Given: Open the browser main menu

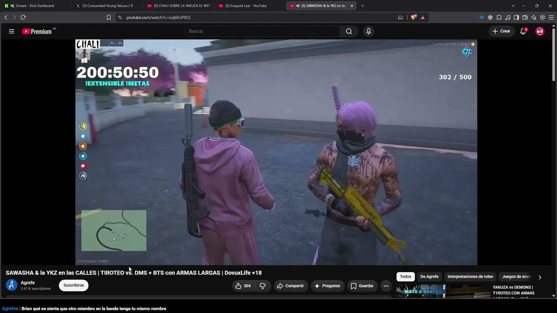Looking at the screenshot, I should [551, 17].
